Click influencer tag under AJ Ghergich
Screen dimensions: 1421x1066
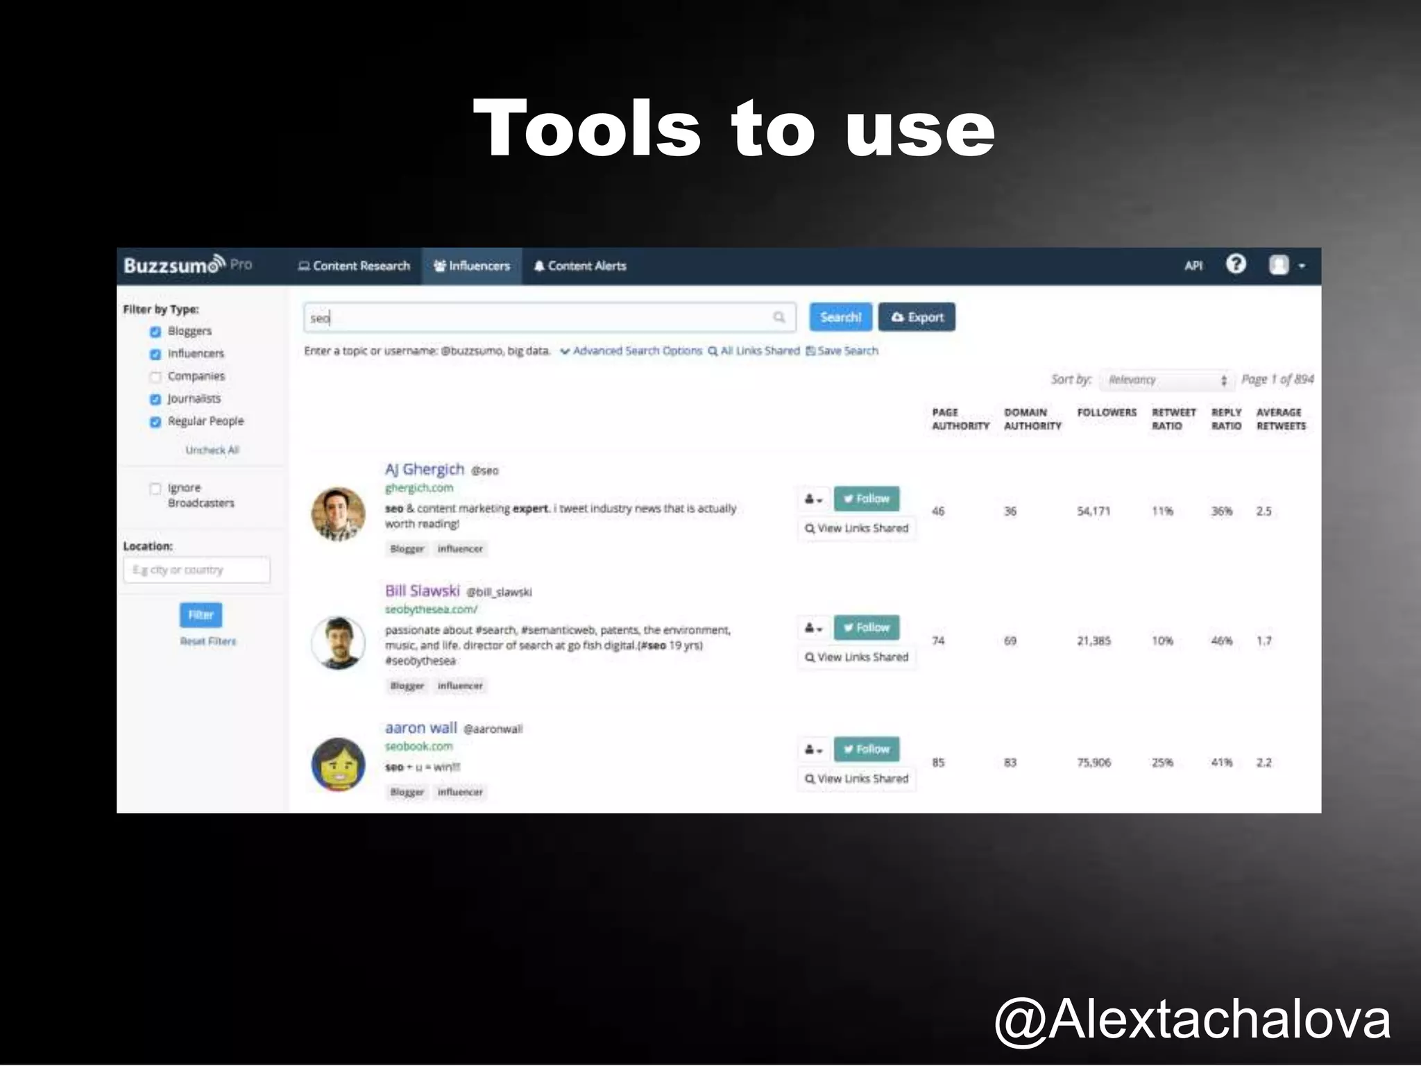click(x=460, y=549)
